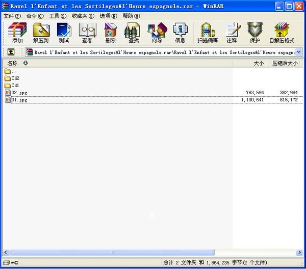Sort by 压缩后大小 column header

(283, 63)
